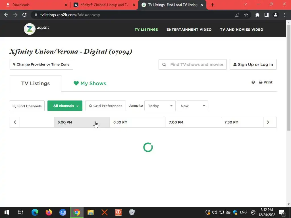
Task: Show later times with right arrow
Action: coord(268,122)
